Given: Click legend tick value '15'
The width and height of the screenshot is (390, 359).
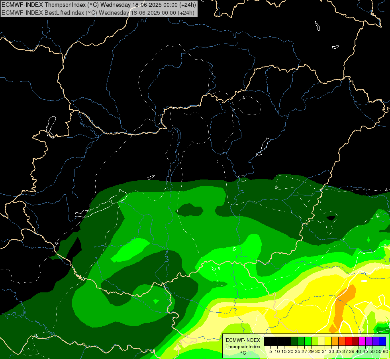Looking at the screenshot, I should tap(284, 351).
